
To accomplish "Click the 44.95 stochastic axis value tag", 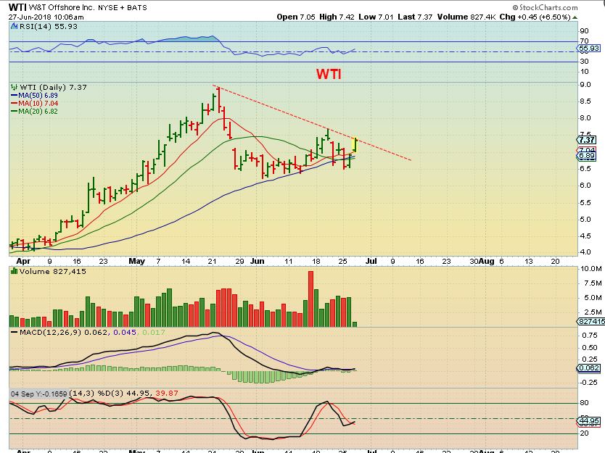I will point(589,420).
